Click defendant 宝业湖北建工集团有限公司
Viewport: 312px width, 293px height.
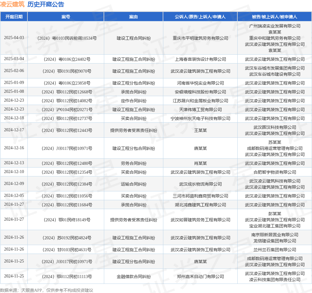(275, 226)
